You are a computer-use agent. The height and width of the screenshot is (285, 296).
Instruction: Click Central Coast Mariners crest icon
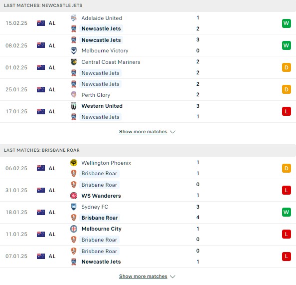click(x=74, y=62)
